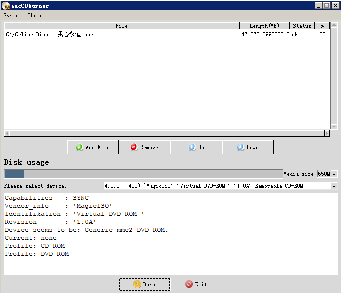Click the Capabilities : SYNC log line
The width and height of the screenshot is (341, 293).
pyautogui.click(x=47, y=198)
